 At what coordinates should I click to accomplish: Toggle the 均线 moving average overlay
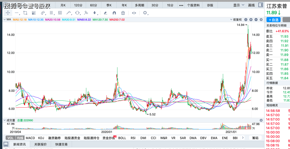point(20,138)
